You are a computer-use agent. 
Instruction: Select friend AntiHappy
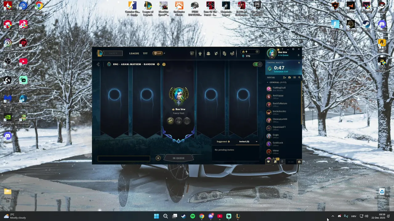tap(283, 97)
